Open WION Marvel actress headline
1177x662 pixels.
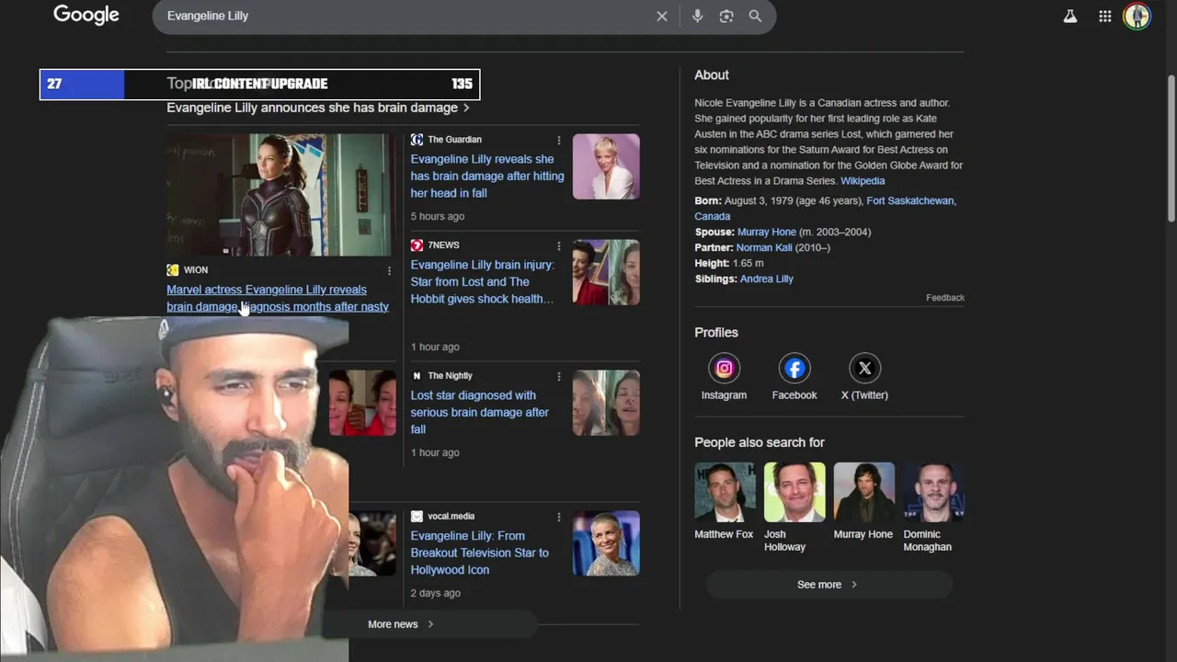click(277, 298)
